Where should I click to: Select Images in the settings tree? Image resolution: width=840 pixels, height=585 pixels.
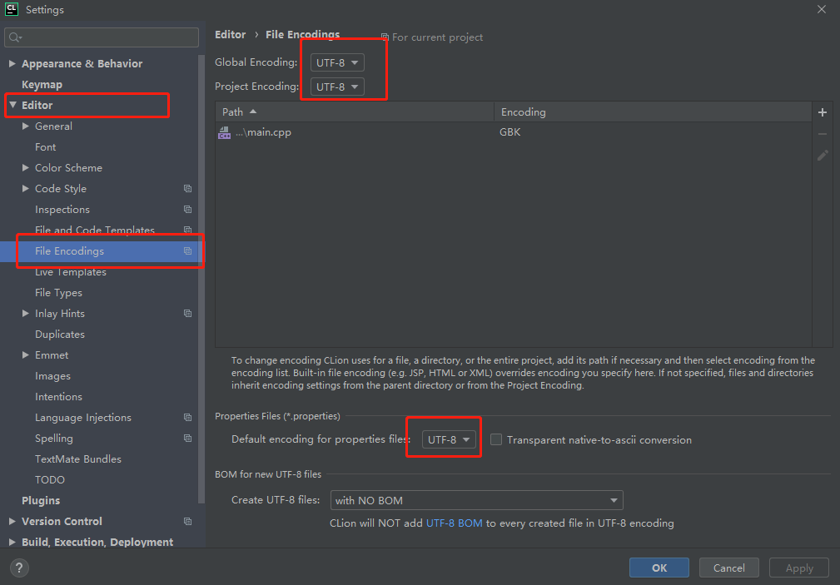52,376
